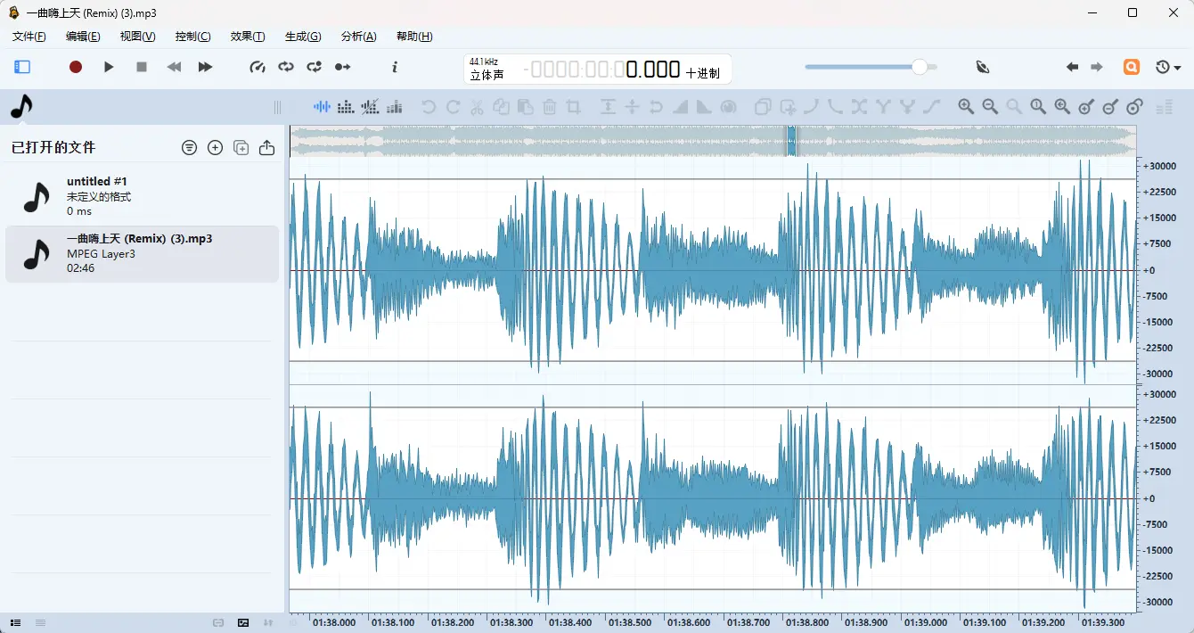Click the vertical zoom out icon
Viewport: 1194px width, 633px height.
point(1110,107)
